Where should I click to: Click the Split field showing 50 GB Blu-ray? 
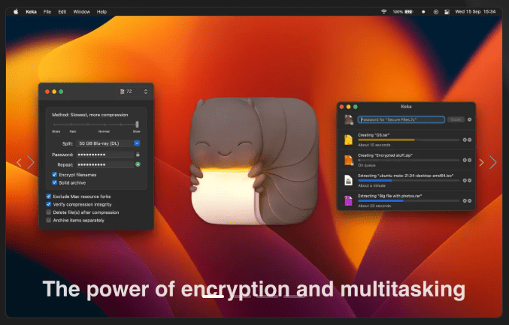(x=108, y=143)
